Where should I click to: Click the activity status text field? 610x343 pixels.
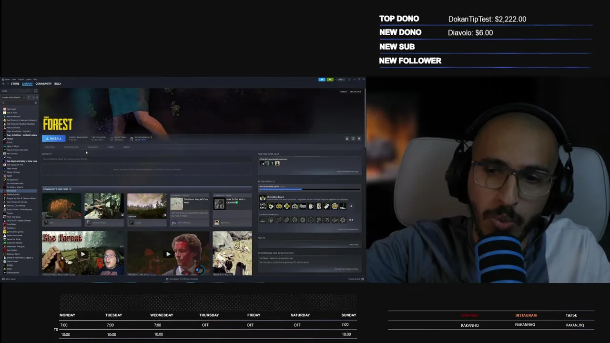146,159
